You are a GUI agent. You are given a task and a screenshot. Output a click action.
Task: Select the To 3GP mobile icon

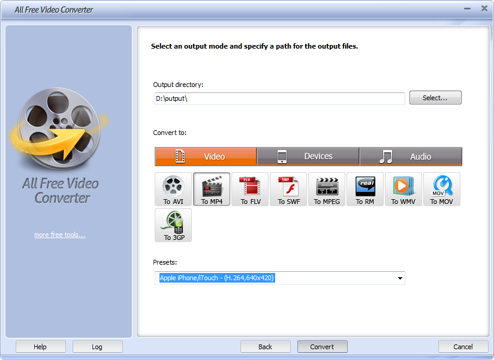[x=173, y=225]
